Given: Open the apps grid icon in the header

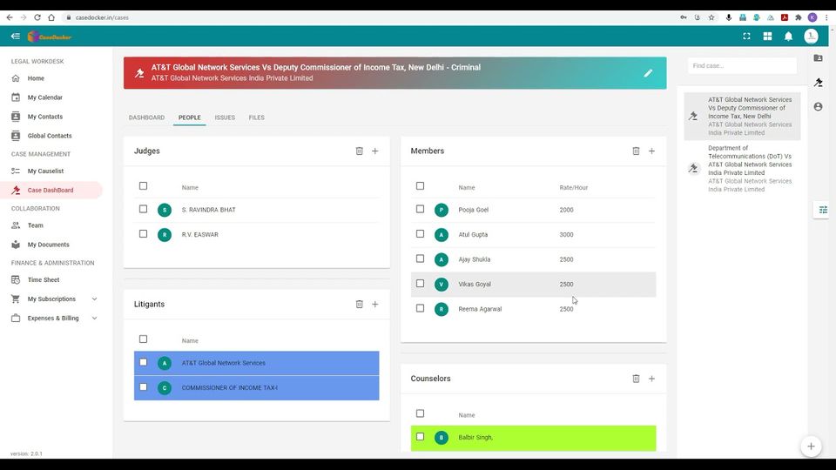Looking at the screenshot, I should [x=767, y=37].
